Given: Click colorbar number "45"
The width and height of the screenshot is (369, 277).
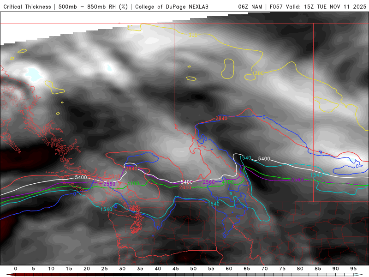Looking at the screenshot, I should click(x=176, y=269).
